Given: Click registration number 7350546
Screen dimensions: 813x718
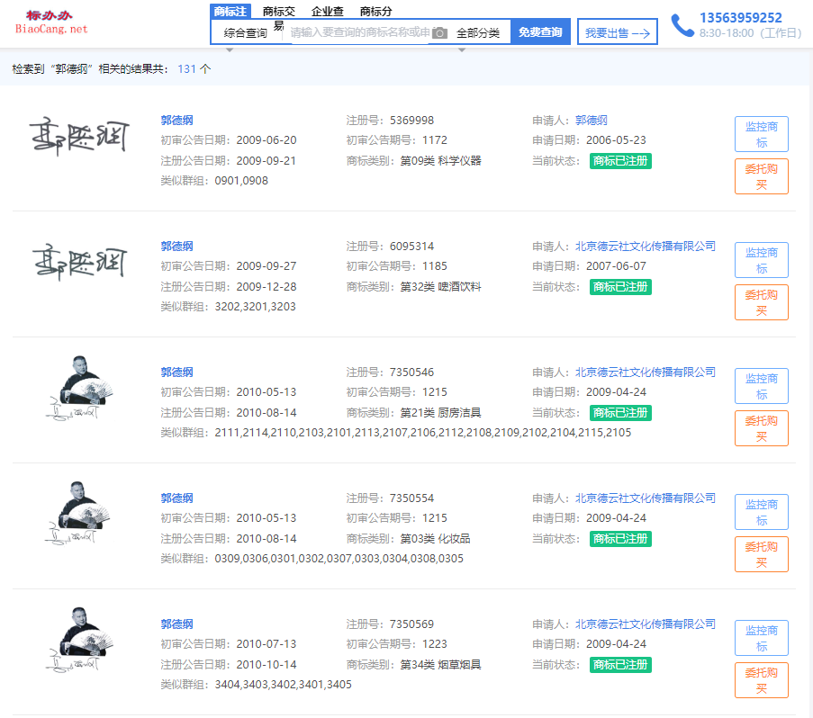Looking at the screenshot, I should coord(411,372).
